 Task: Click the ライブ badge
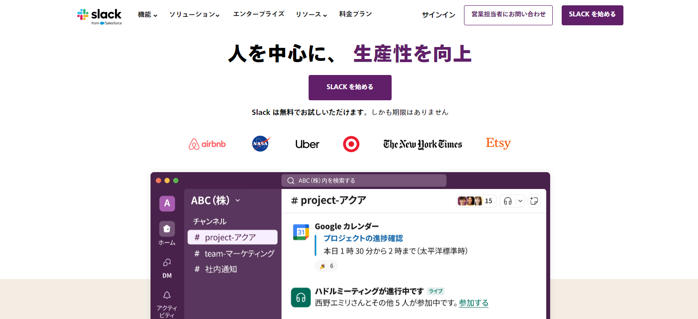pyautogui.click(x=436, y=291)
